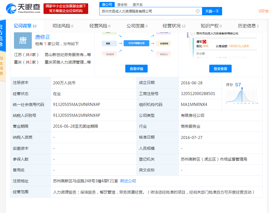The width and height of the screenshot is (269, 213).
Task: Click the 天眼一下 search button
Action: coord(212,11)
